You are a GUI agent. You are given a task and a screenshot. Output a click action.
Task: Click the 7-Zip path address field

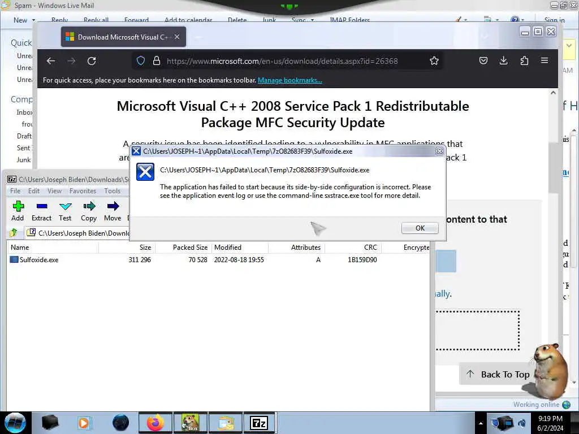77,233
